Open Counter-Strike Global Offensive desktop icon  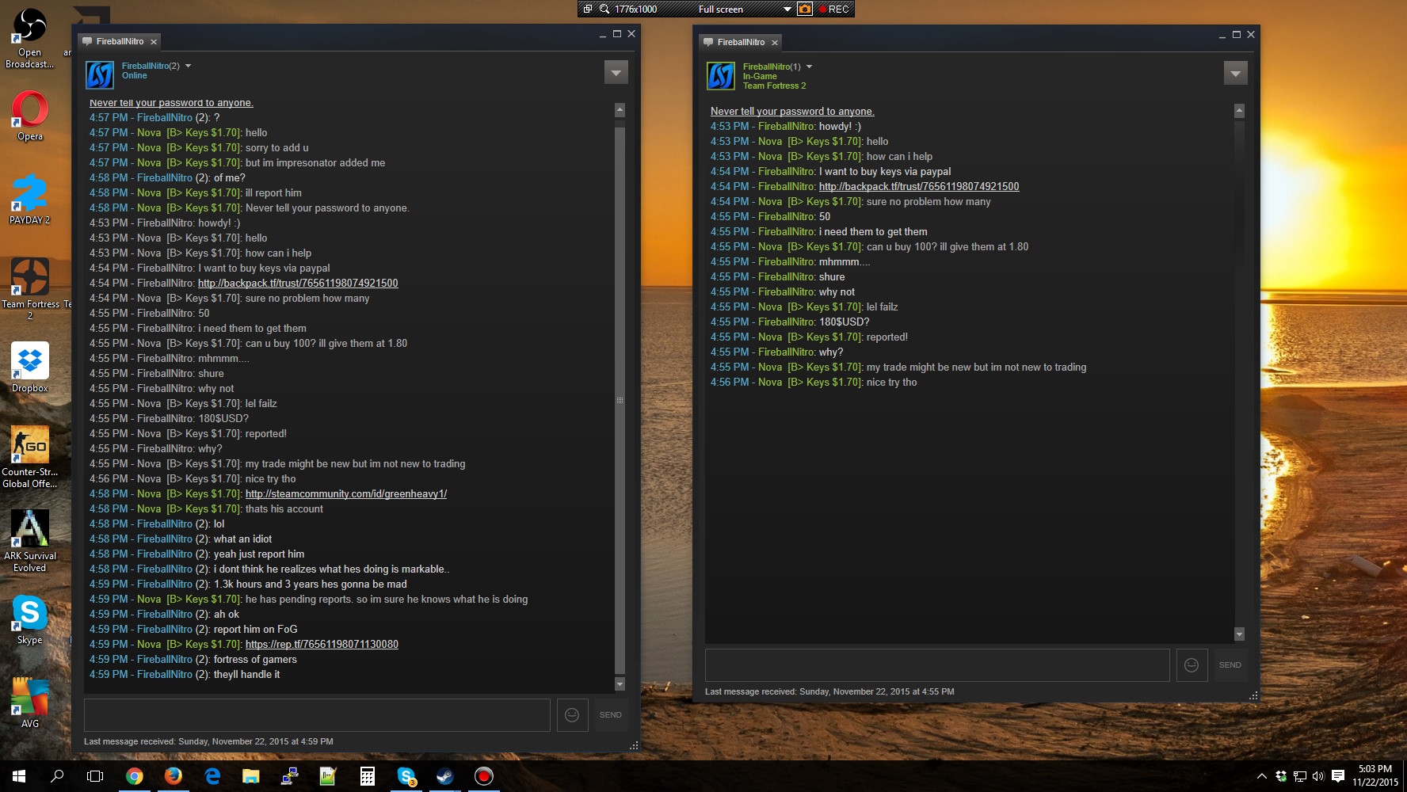click(30, 445)
